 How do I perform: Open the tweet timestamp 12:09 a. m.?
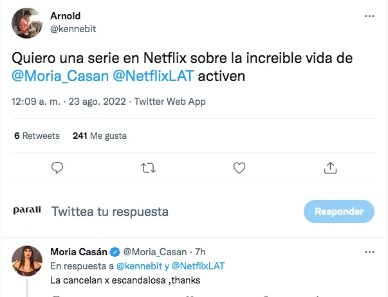38,102
